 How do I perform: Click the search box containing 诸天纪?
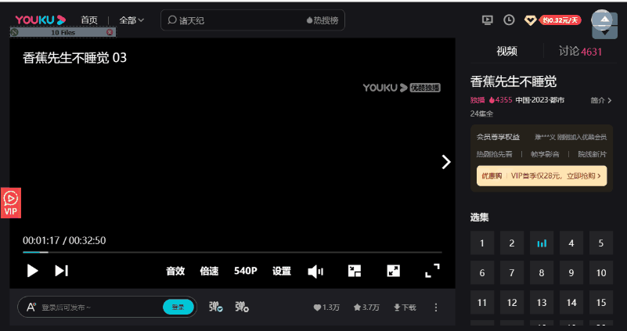coord(252,20)
